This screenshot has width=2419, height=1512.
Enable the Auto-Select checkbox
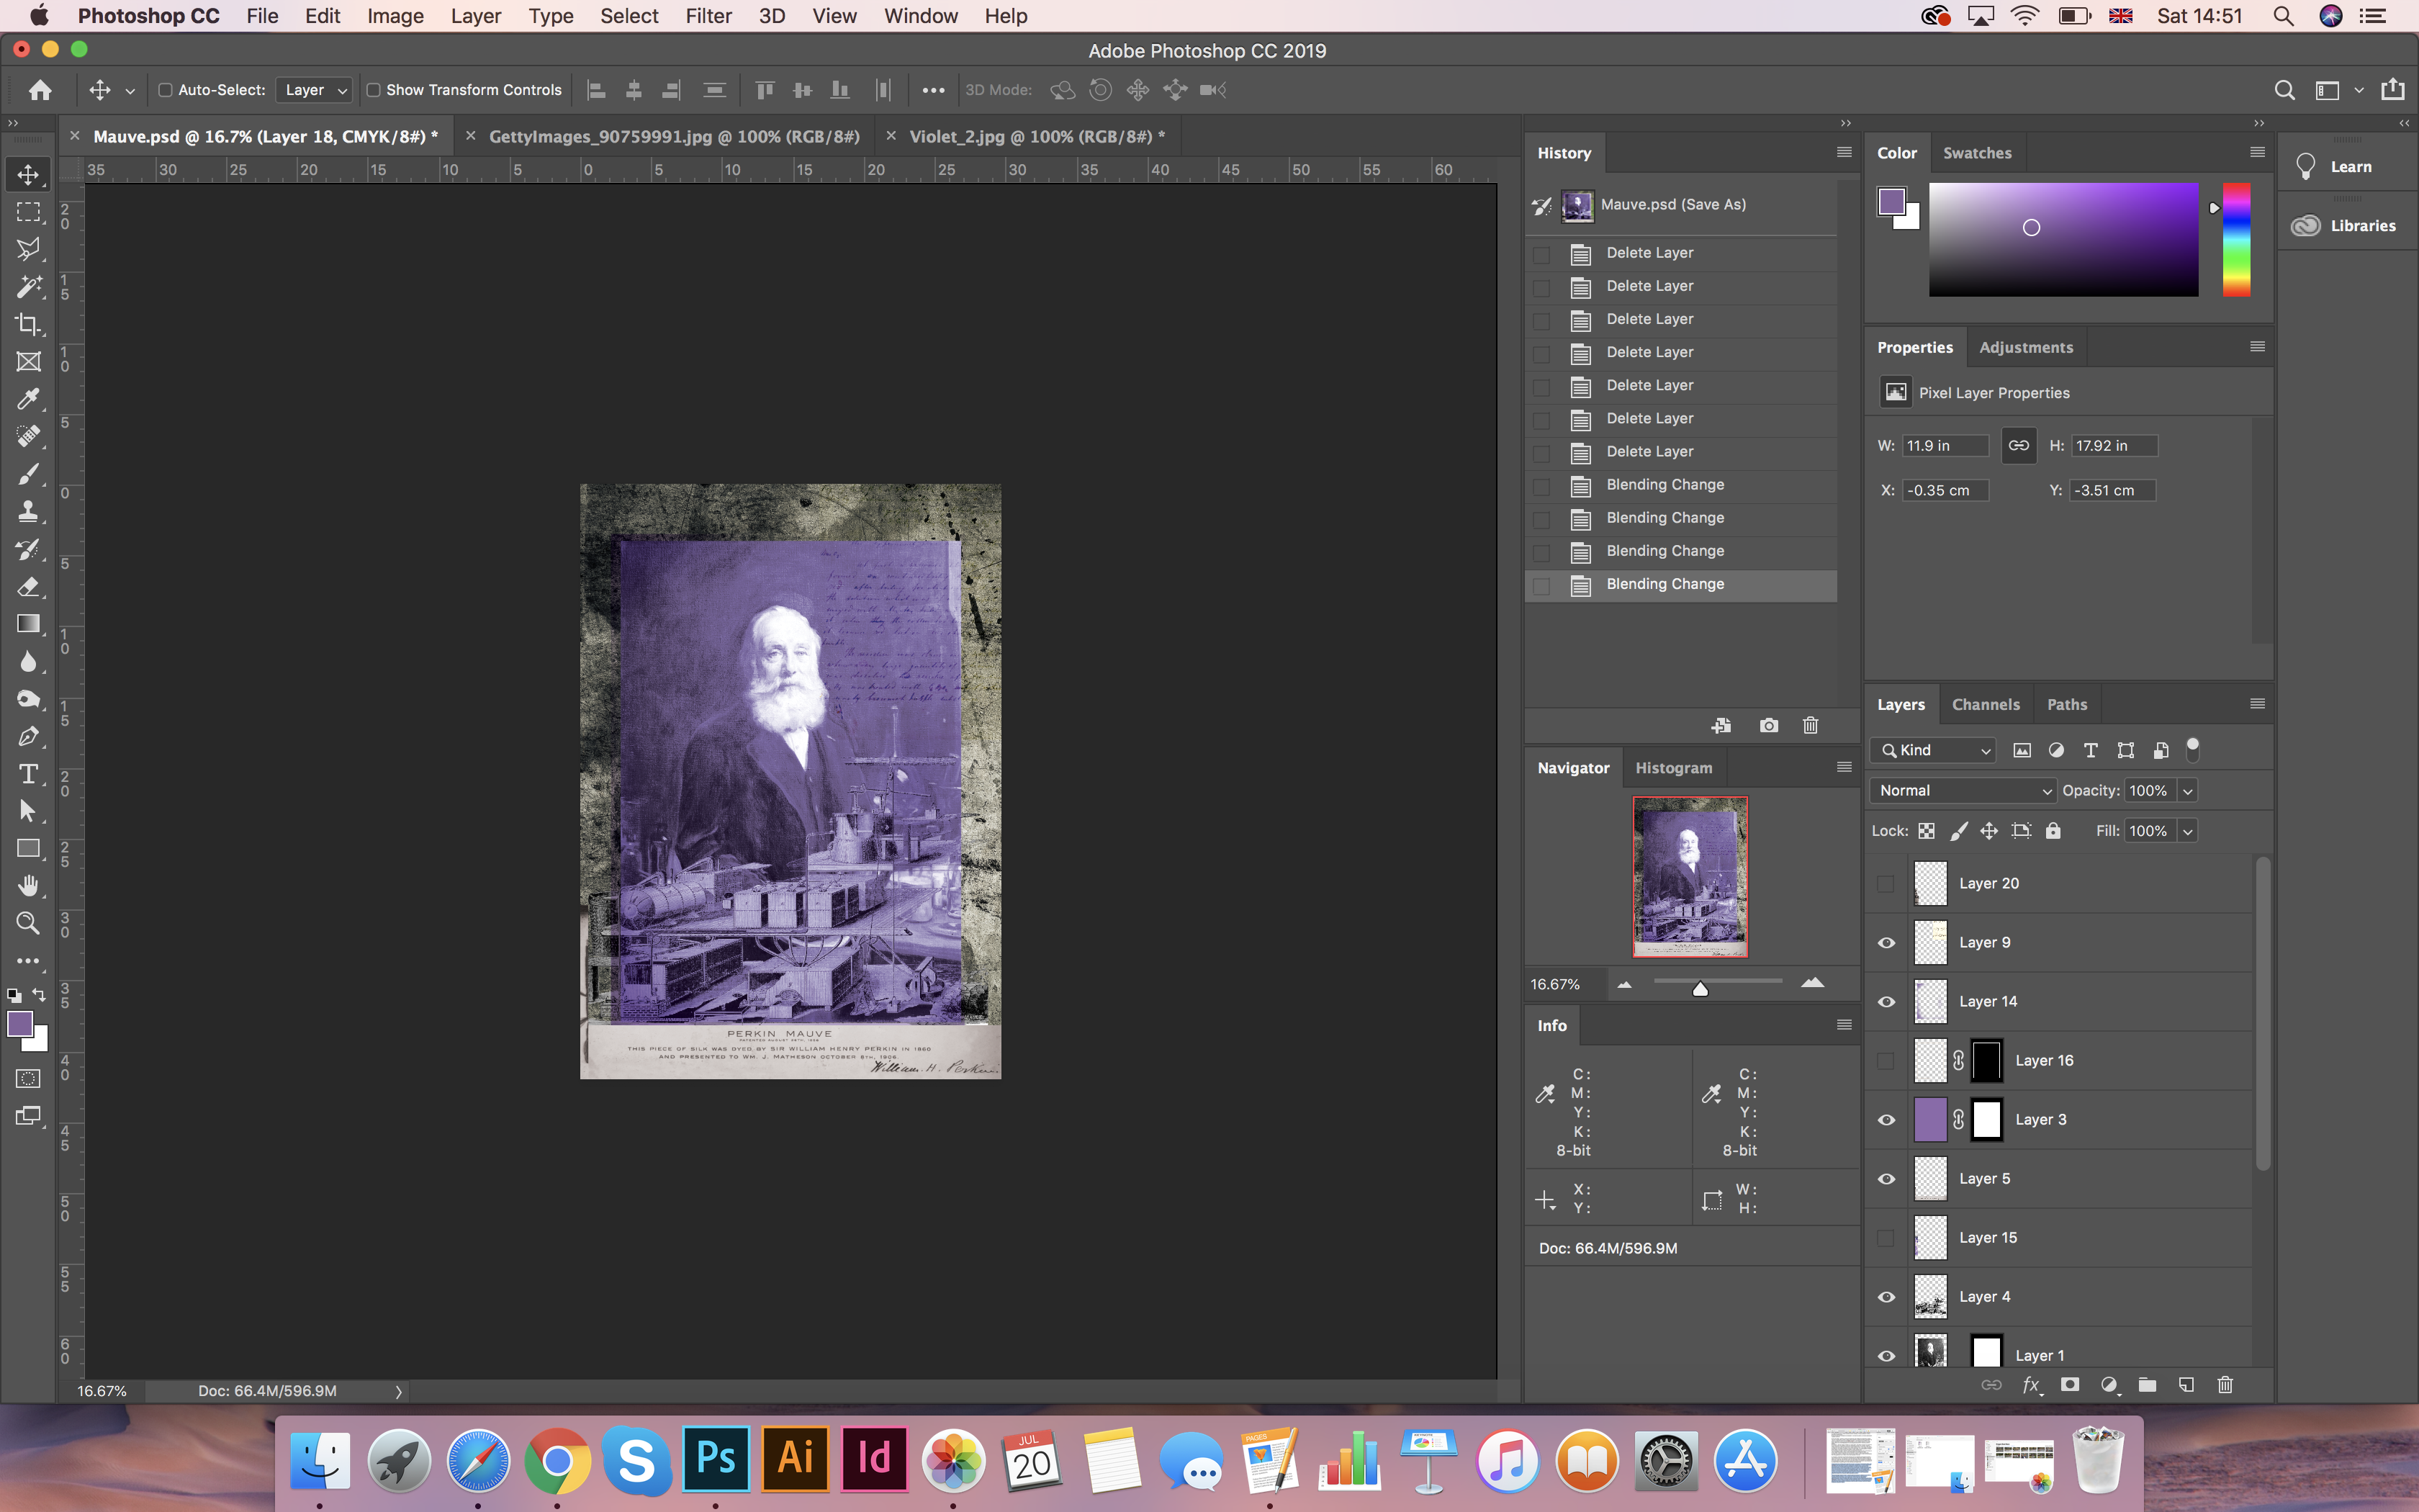pos(166,90)
